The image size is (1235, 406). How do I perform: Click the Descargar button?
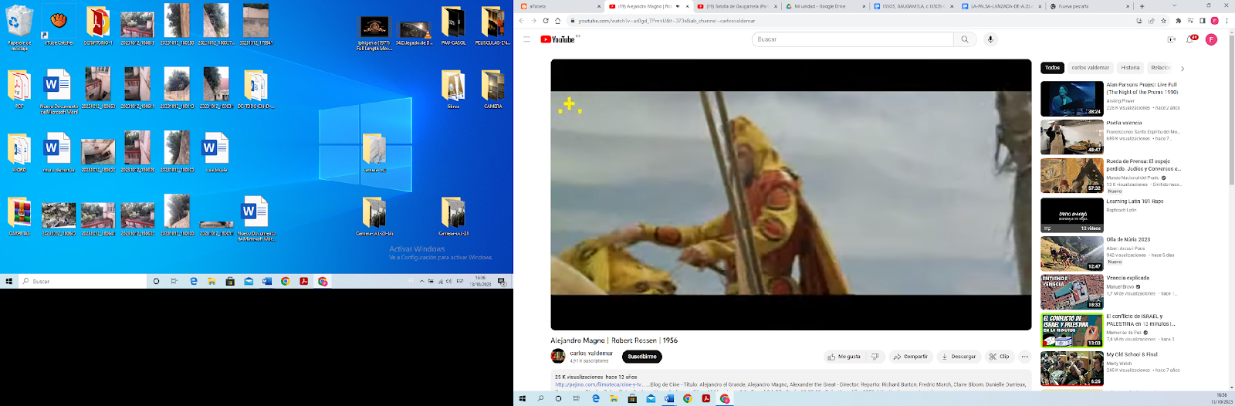(958, 357)
